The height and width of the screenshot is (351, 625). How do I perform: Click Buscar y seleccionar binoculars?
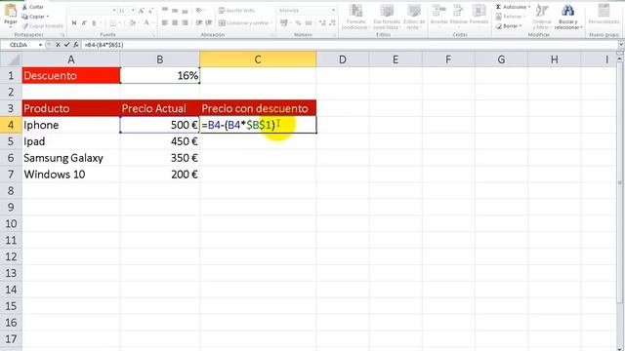pyautogui.click(x=568, y=17)
